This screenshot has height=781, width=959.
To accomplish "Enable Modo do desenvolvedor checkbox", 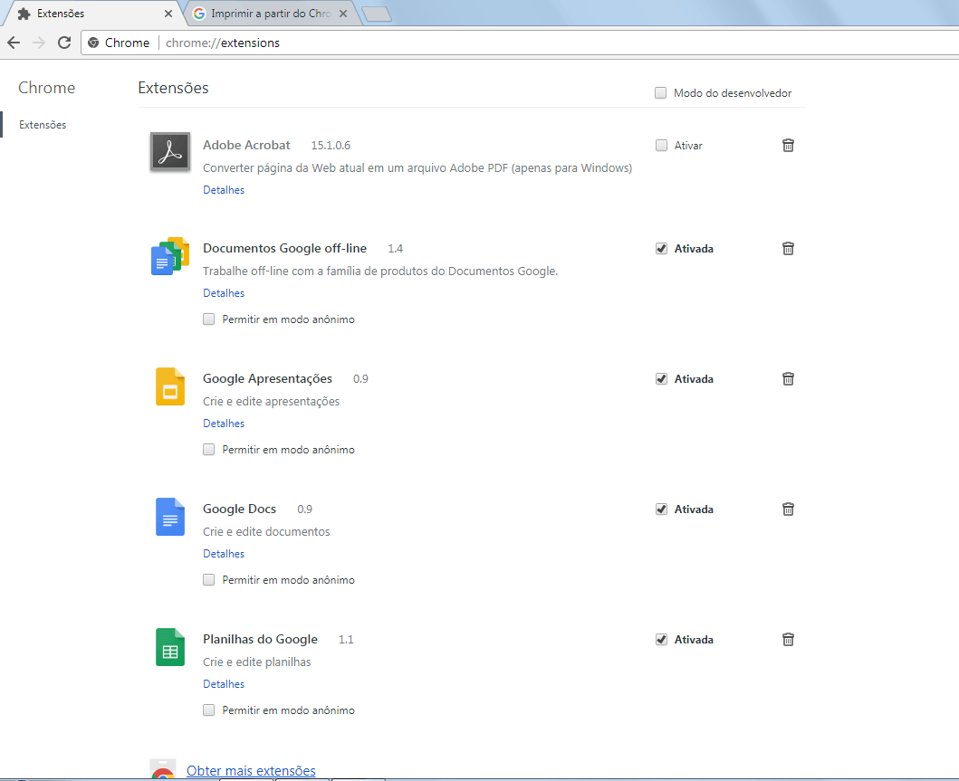I will coord(660,93).
